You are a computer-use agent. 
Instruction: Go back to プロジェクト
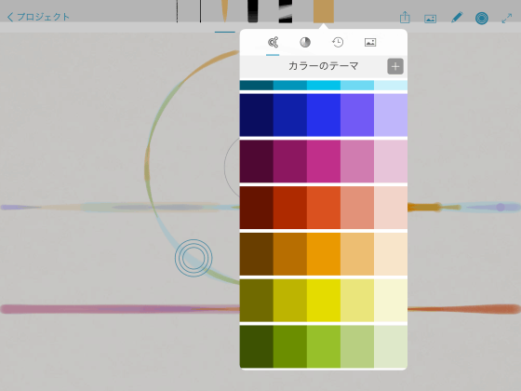(x=38, y=17)
